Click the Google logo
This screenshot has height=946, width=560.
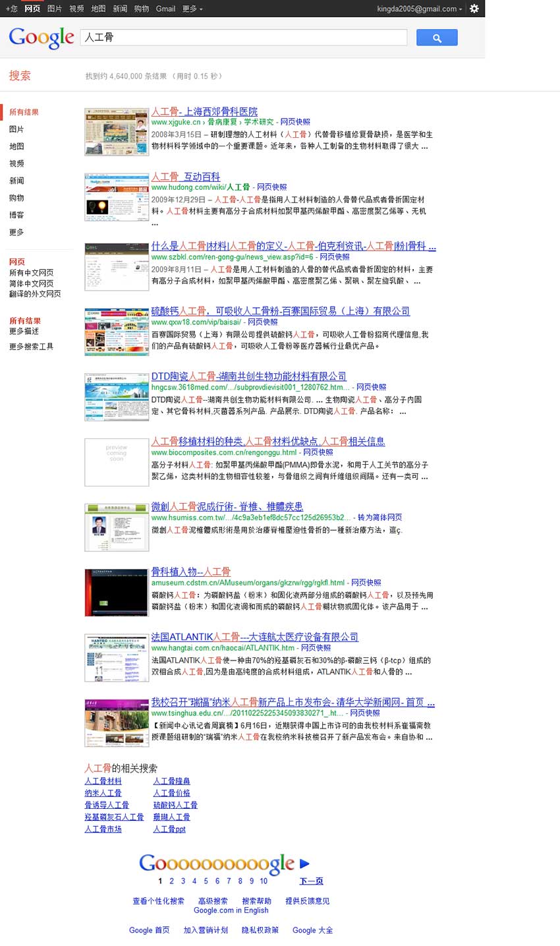point(42,38)
